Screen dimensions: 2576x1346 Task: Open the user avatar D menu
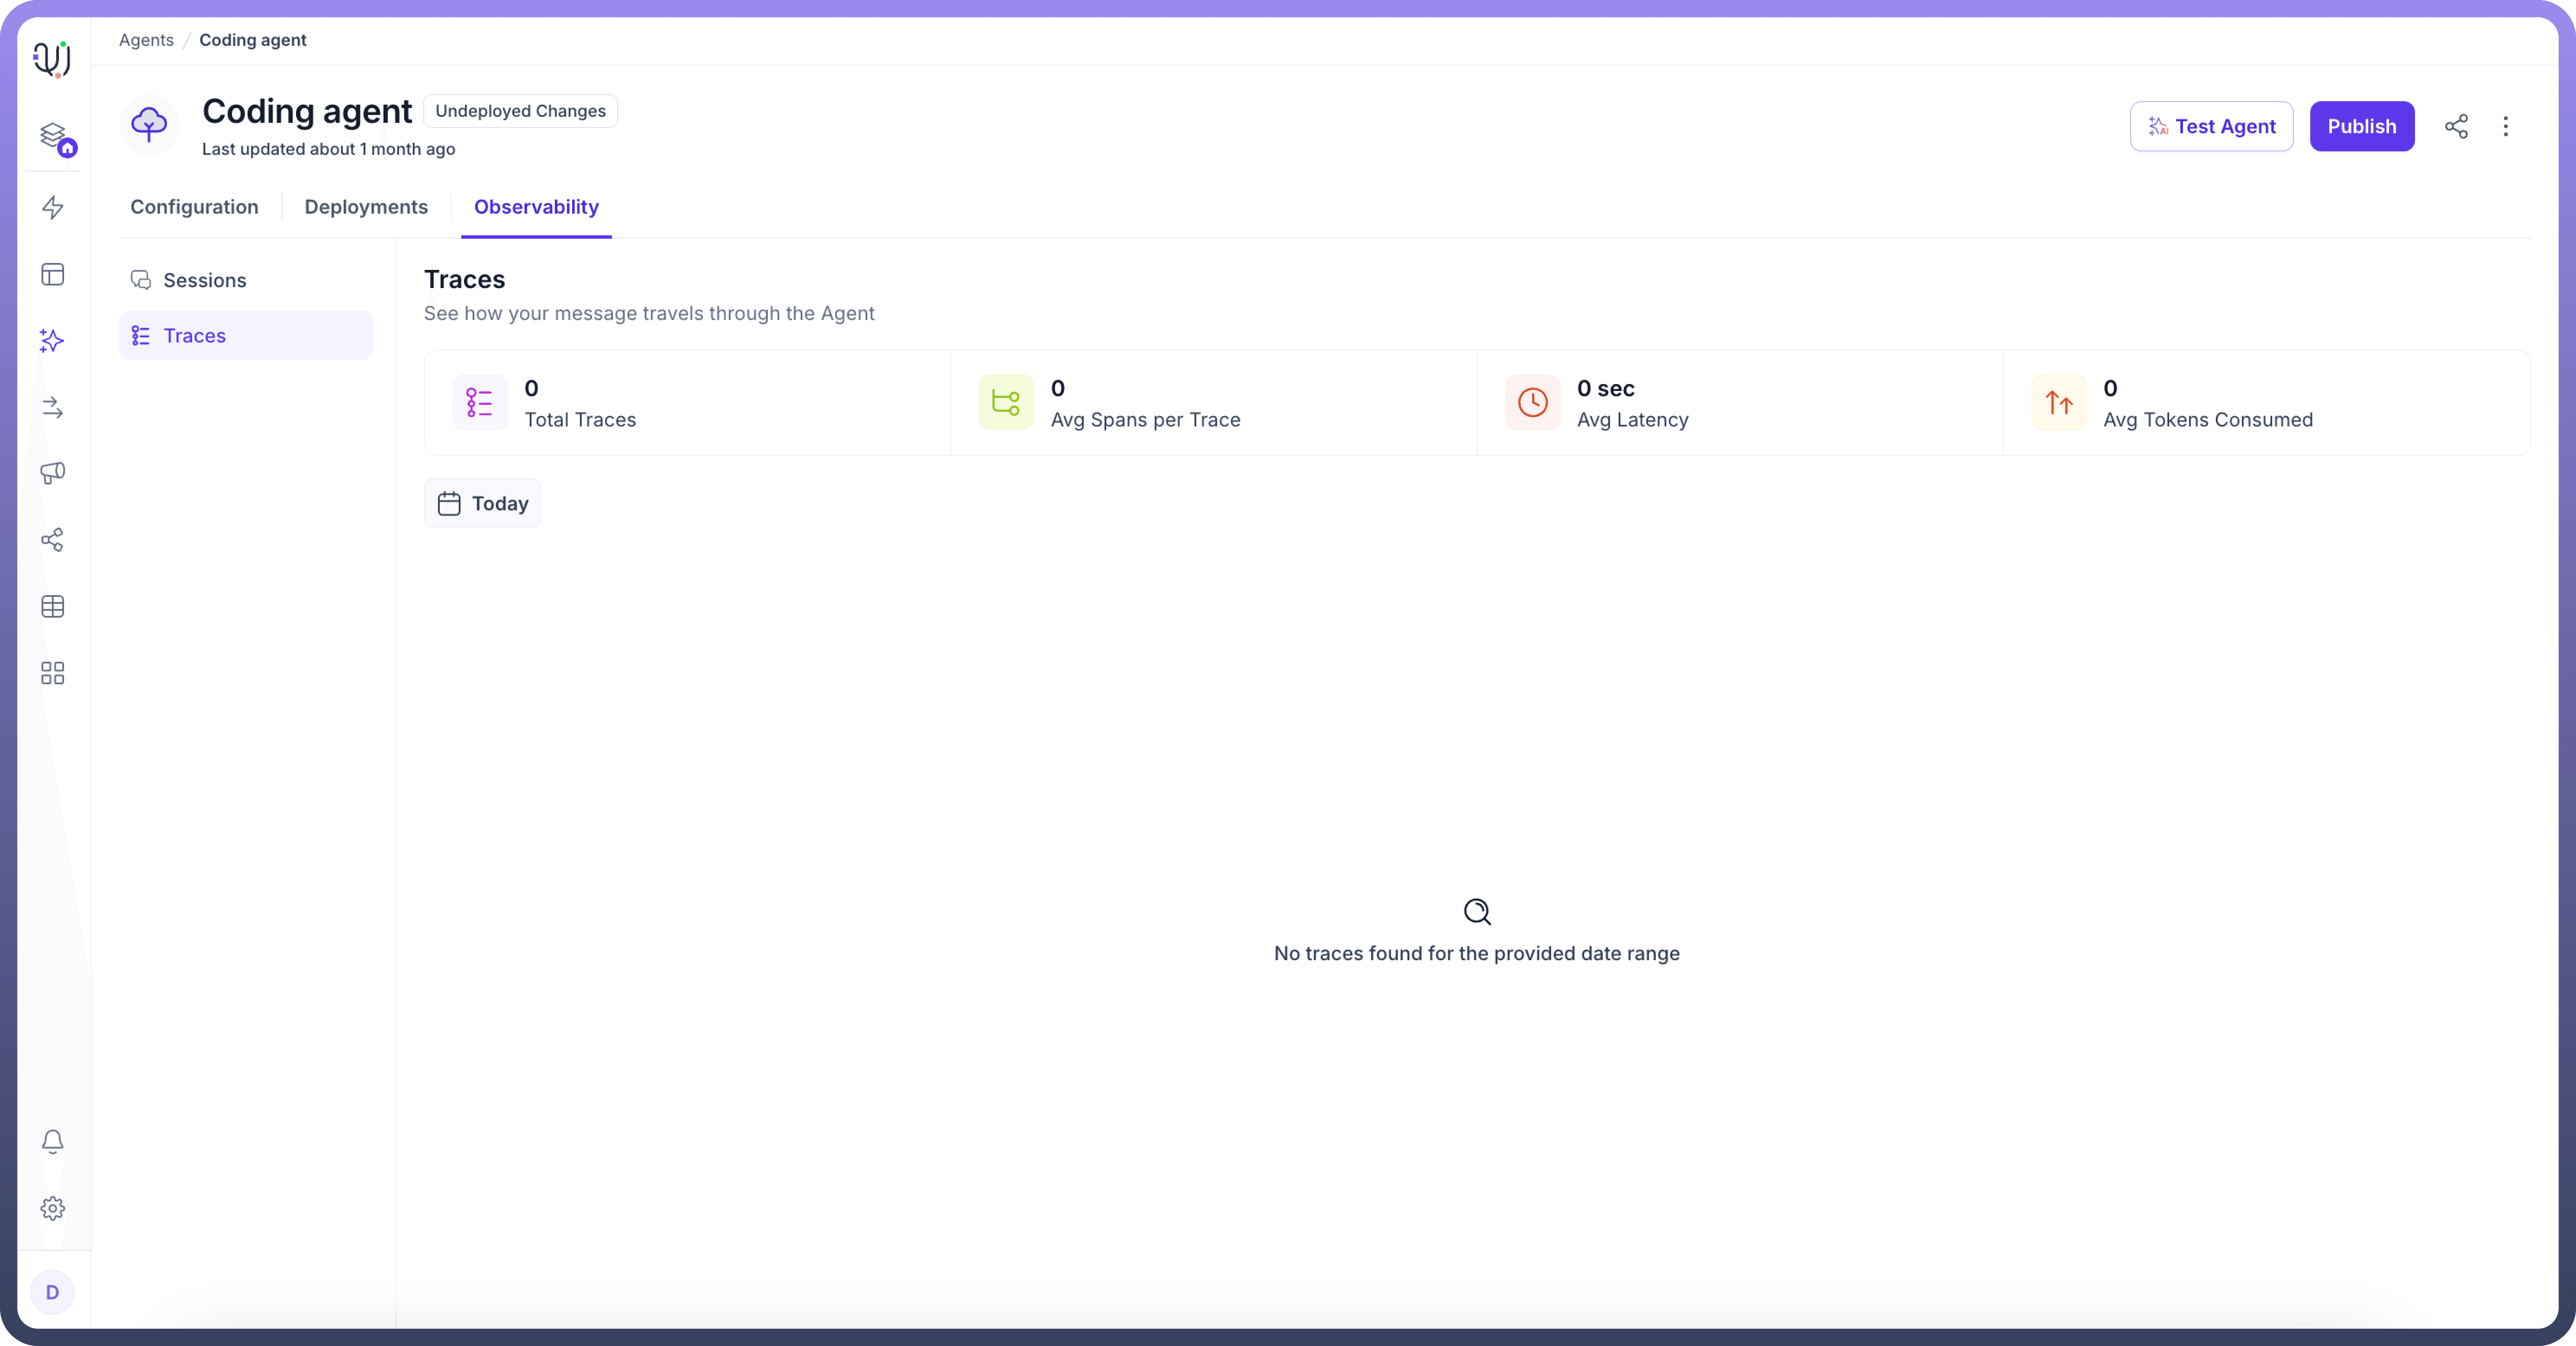[x=53, y=1292]
